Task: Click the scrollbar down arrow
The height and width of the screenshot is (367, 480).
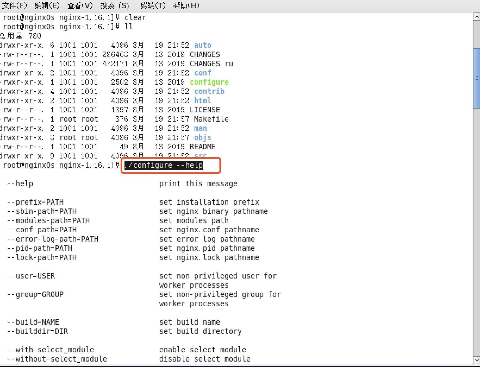Action: (476, 360)
